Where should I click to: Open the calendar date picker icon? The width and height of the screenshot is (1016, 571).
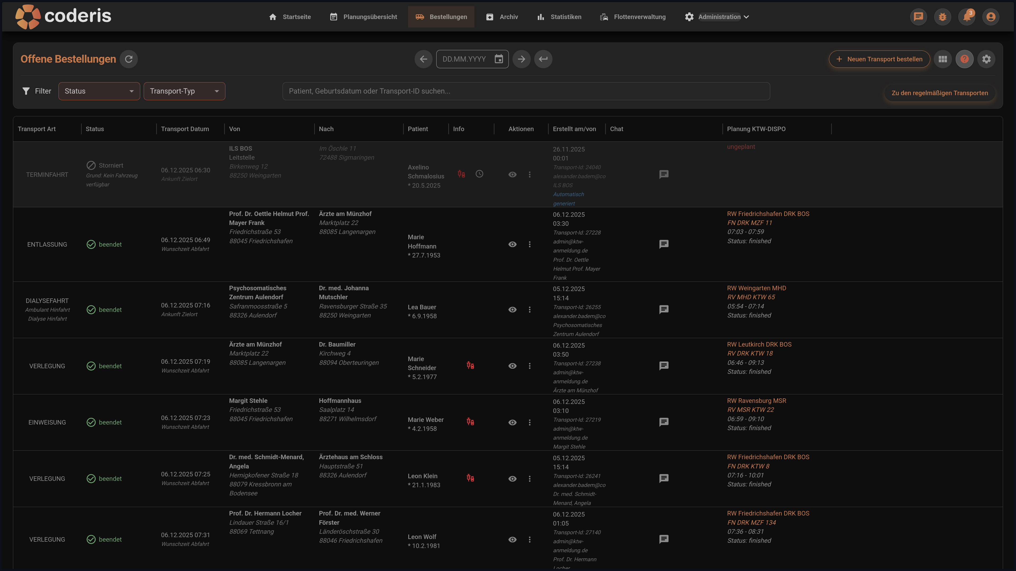click(x=499, y=59)
